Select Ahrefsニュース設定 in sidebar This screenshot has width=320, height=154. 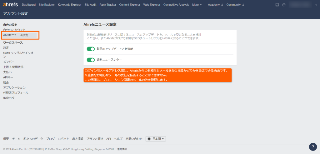(x=16, y=35)
